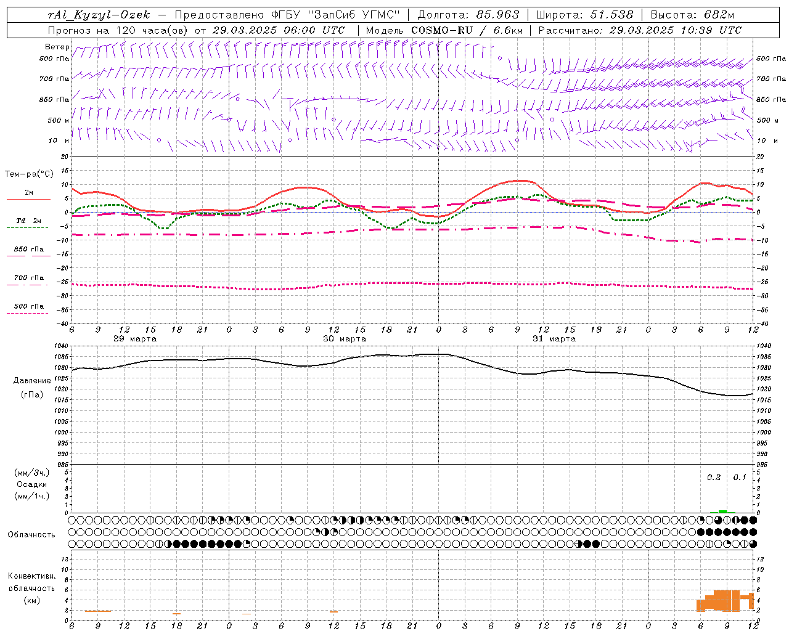Click the 0.2 precipitation amount value
The width and height of the screenshot is (789, 631).
(714, 478)
